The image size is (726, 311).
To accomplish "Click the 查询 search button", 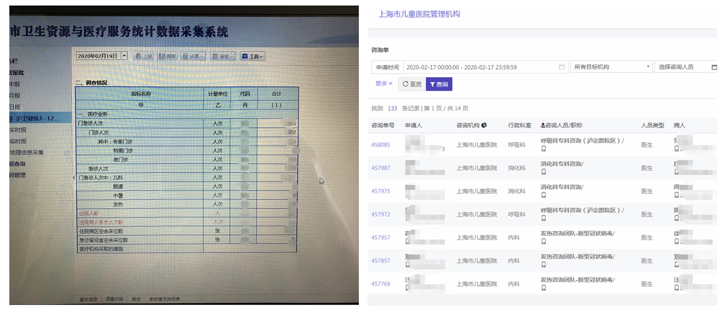I will [x=439, y=84].
